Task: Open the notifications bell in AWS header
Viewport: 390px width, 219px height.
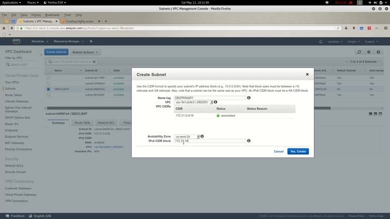Action: tap(321, 41)
